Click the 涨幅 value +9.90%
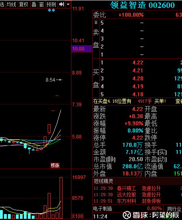The image size is (182, 220). click(x=134, y=123)
